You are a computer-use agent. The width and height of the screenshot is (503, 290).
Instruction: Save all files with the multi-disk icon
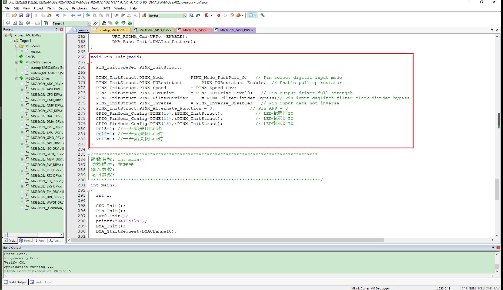[28, 15]
